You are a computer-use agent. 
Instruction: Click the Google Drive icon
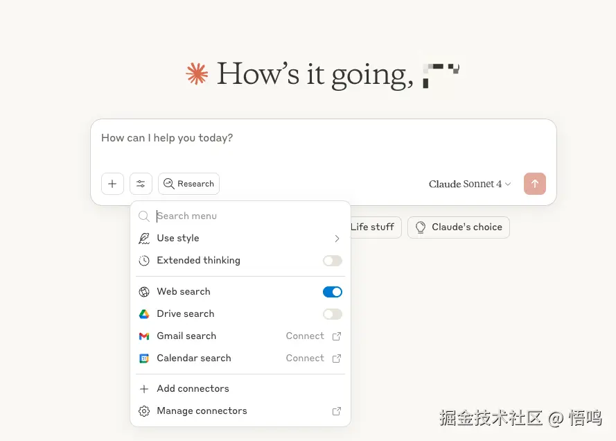144,314
